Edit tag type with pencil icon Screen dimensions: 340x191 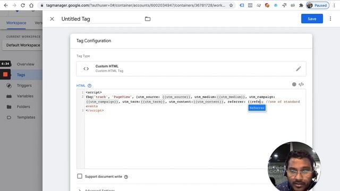tap(299, 69)
